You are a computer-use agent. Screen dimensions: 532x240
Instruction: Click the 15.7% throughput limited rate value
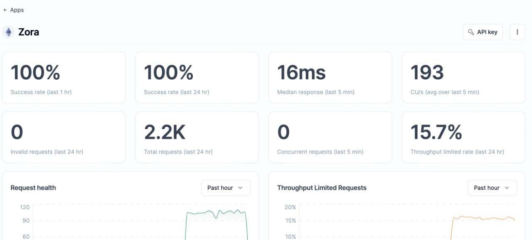(436, 132)
